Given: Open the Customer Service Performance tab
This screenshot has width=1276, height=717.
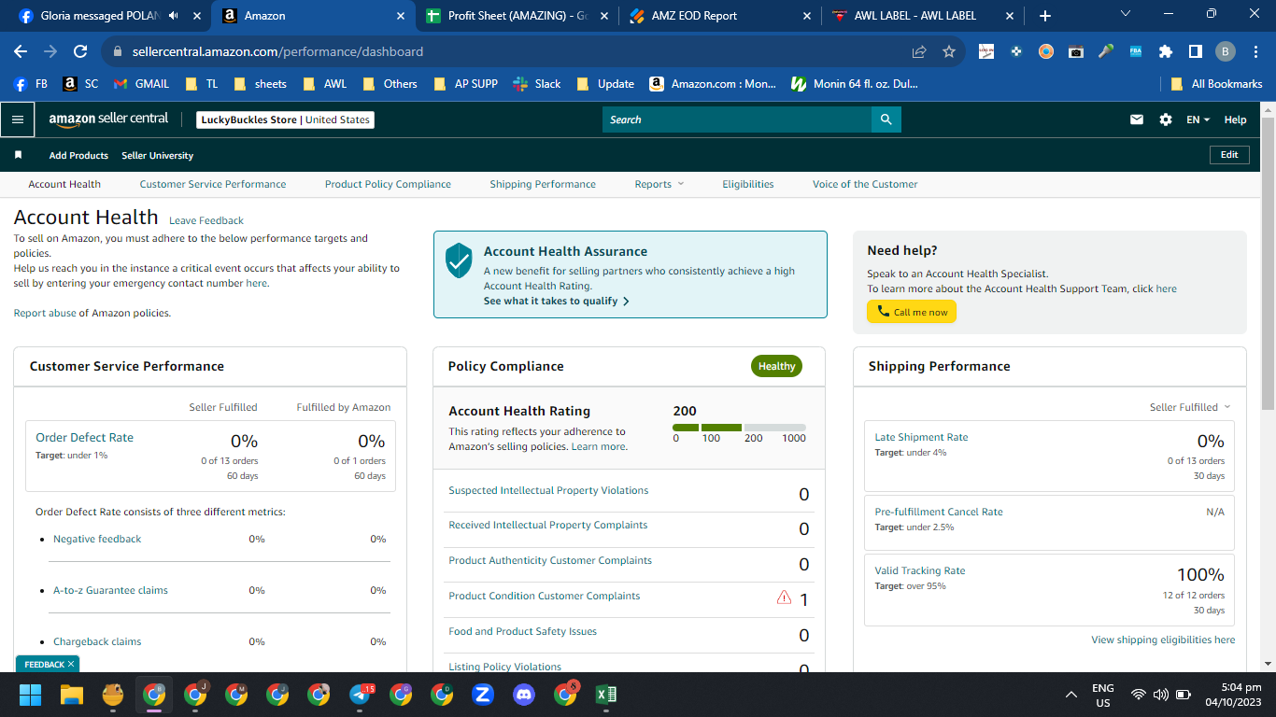Looking at the screenshot, I should click(x=213, y=184).
